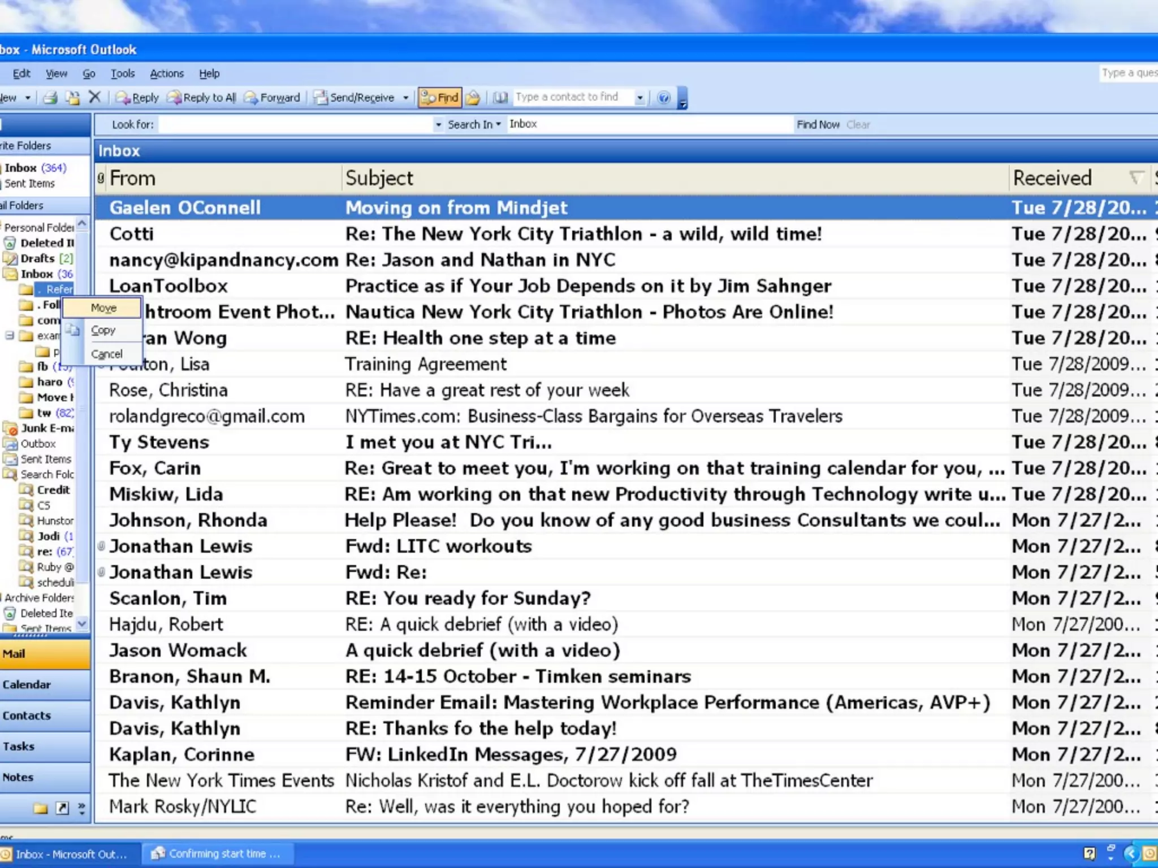1158x868 pixels.
Task: Collapse the exam folder tree node
Action: [x=10, y=336]
